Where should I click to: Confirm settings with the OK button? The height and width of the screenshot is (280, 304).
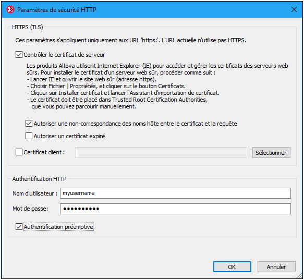tap(232, 267)
